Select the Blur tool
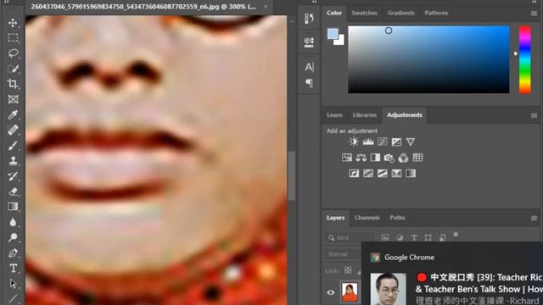This screenshot has height=305, width=543. tap(13, 222)
